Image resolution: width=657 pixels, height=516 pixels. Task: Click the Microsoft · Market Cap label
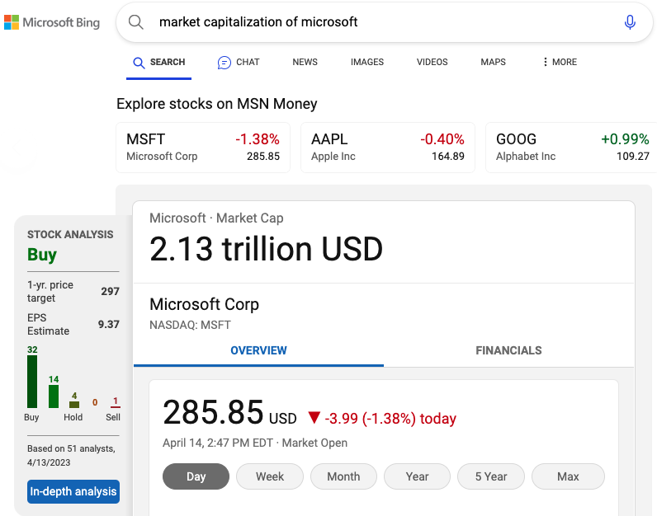216,218
